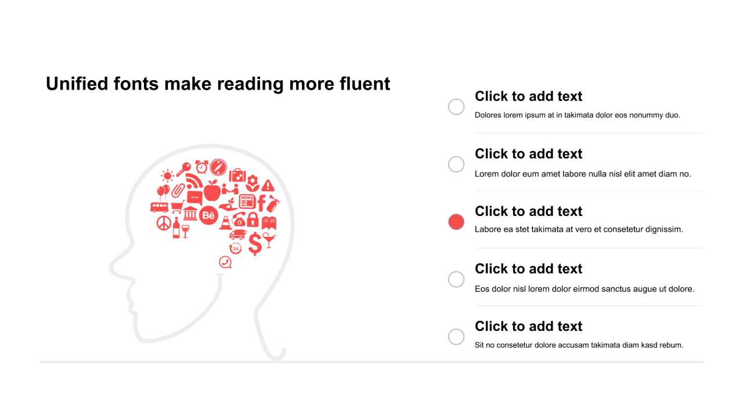This screenshot has height=418, width=743.
Task: Click the "Eos dolor nisl lorem" description text
Action: coord(584,289)
